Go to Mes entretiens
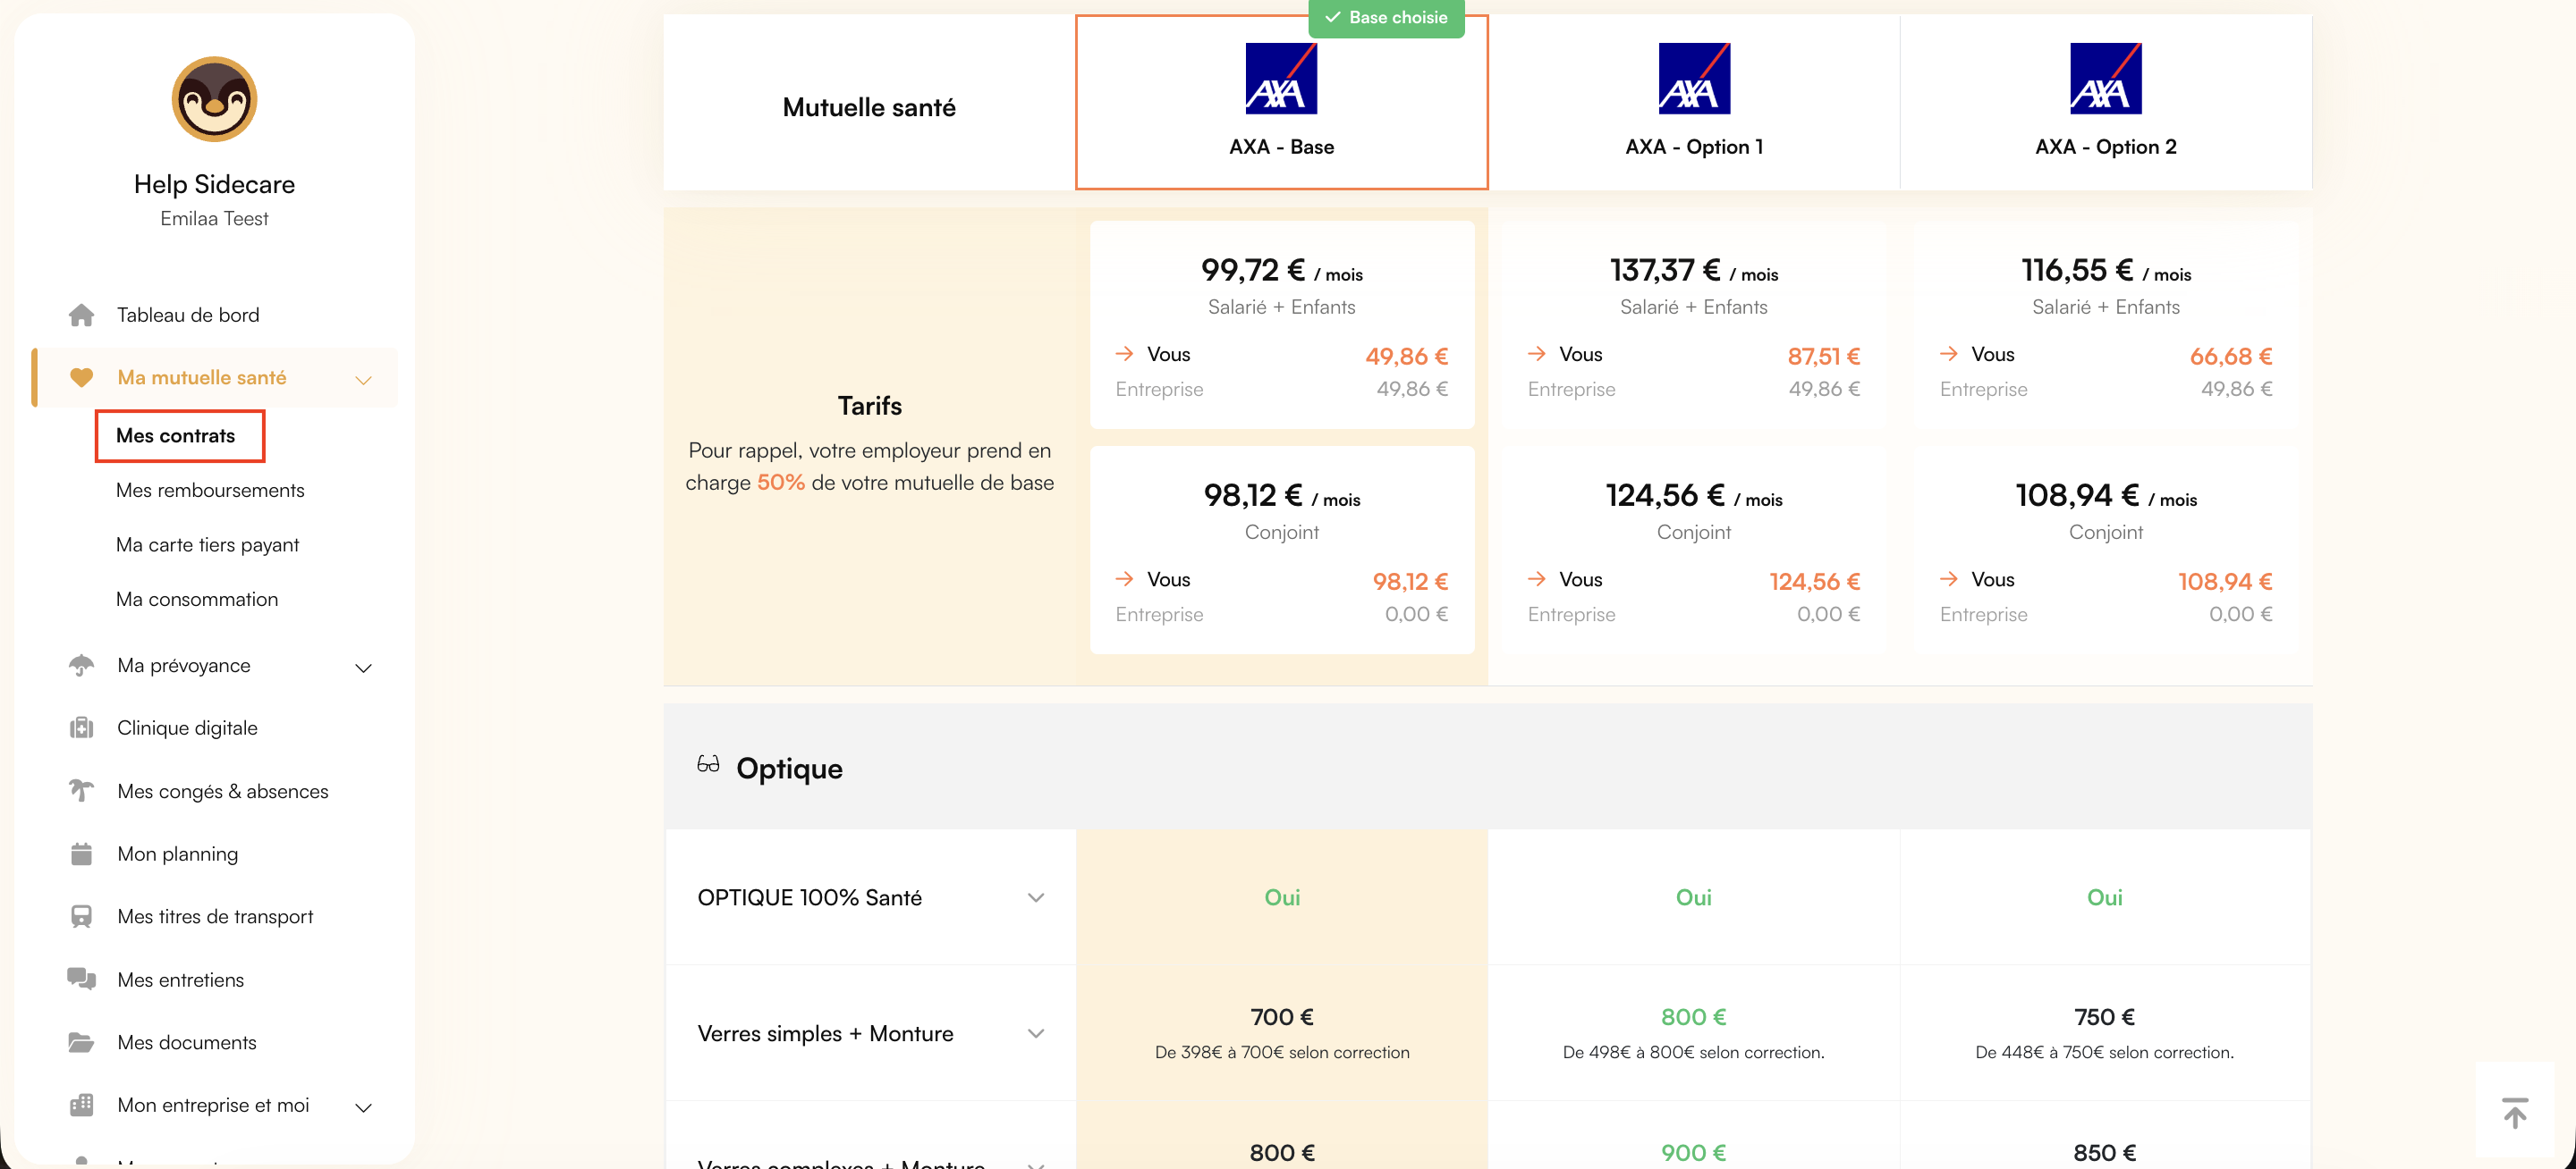Image resolution: width=2576 pixels, height=1169 pixels. click(x=180, y=980)
